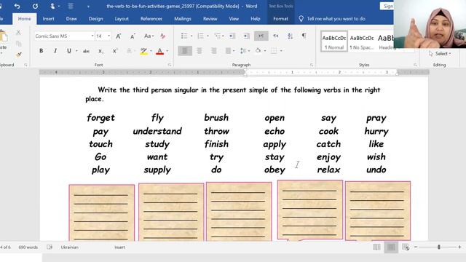The image size is (466, 262).
Task: Open the Mailings ribbon tab
Action: pyautogui.click(x=183, y=19)
